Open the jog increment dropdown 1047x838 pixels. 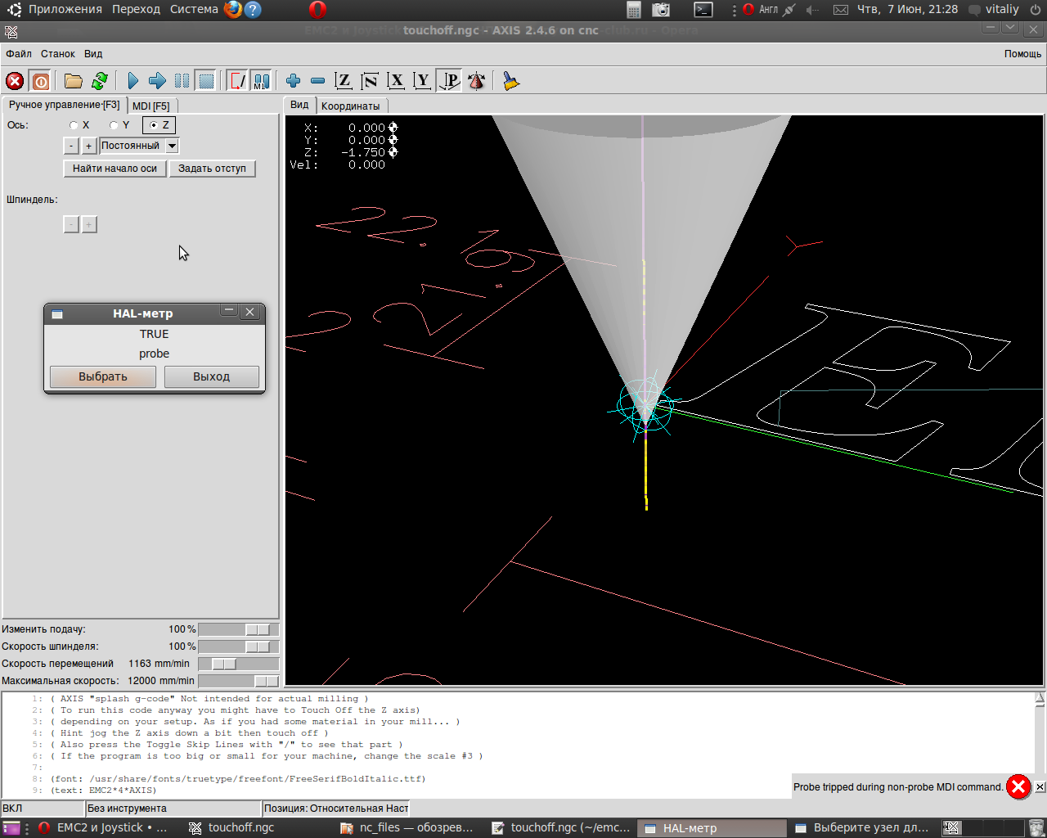pyautogui.click(x=172, y=146)
